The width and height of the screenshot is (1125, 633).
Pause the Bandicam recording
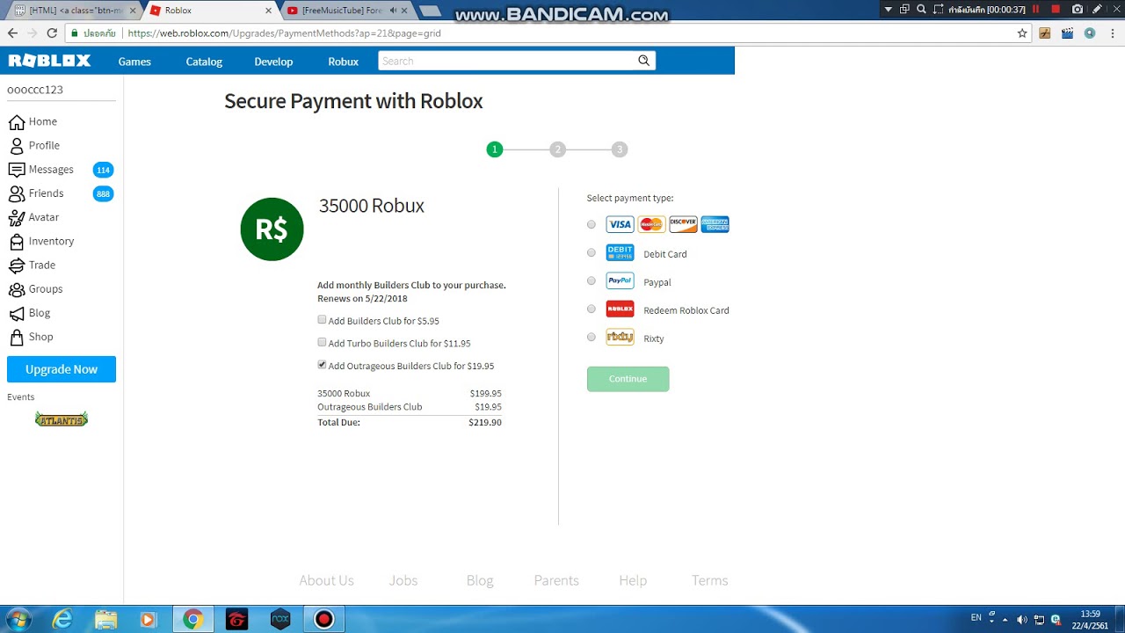[x=1035, y=9]
